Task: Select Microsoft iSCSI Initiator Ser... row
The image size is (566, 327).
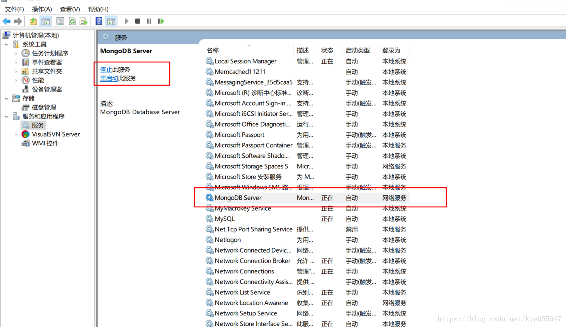Action: click(x=307, y=114)
